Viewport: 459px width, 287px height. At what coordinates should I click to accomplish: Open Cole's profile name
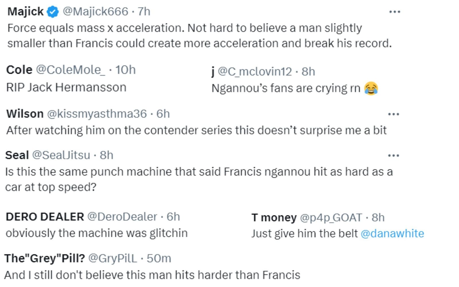point(19,70)
